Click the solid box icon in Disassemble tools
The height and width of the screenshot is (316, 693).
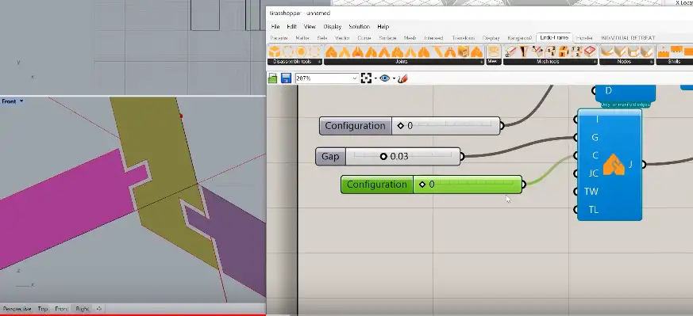tap(275, 51)
